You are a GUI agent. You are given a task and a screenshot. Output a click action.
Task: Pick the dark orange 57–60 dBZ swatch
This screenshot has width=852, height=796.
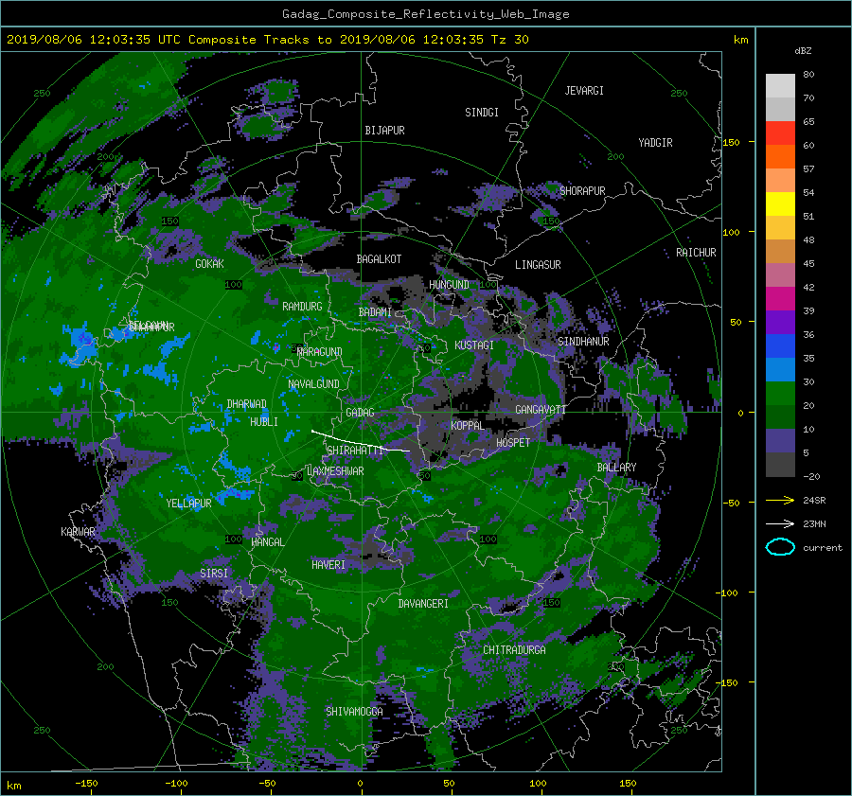(780, 156)
